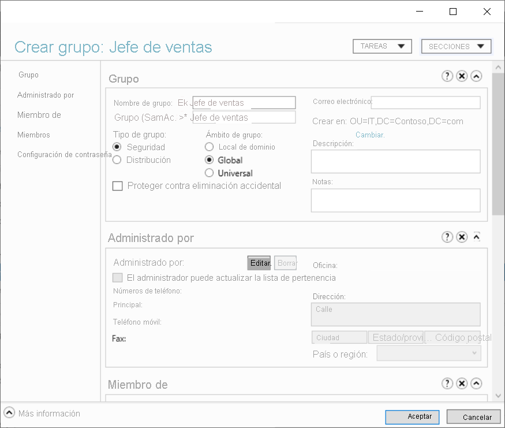The image size is (505, 428).
Task: Click the Editar button next to Administrado por
Action: (x=259, y=263)
